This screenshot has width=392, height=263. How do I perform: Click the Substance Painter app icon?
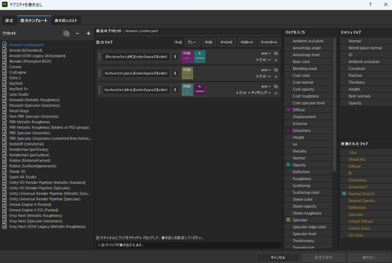tap(5, 5)
